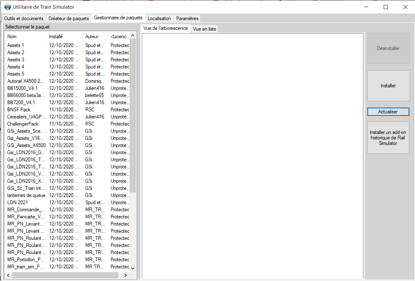415x281 pixels.
Task: Click the Julien416 author cell for BB15000_V4.1
Action: [x=95, y=88]
